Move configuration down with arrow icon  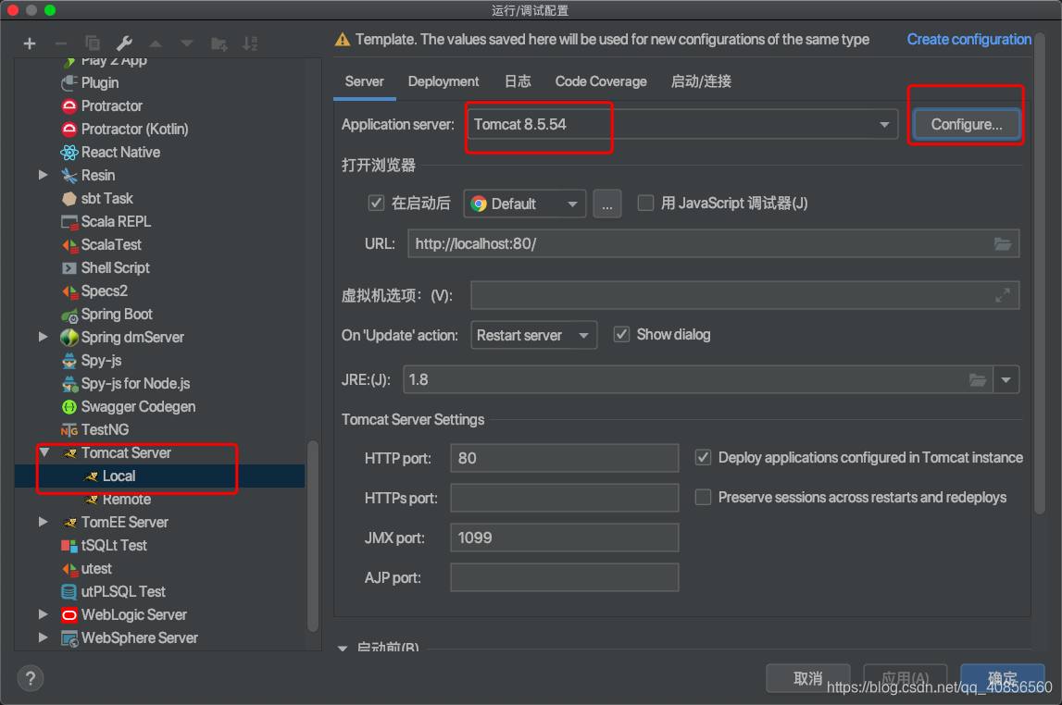click(x=187, y=44)
